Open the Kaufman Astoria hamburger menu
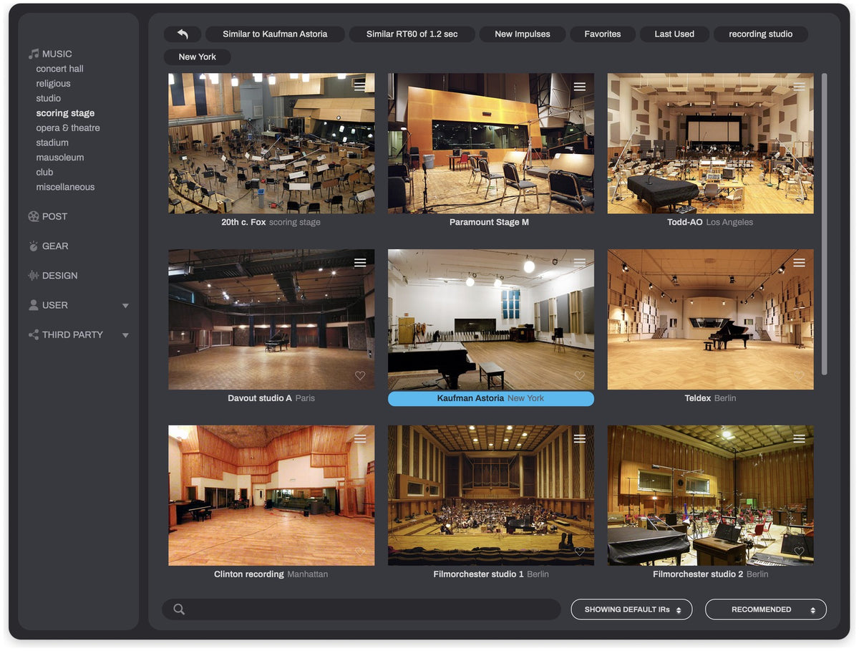The width and height of the screenshot is (859, 651). click(580, 263)
